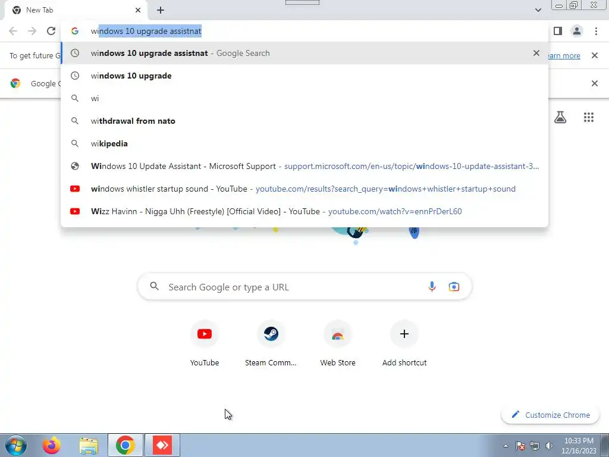Click the Chrome taskbar icon
Screen dimensions: 609x457
pos(125,445)
